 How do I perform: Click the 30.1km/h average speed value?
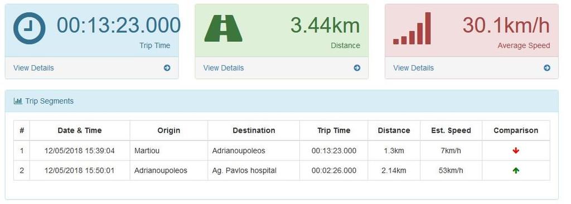tap(506, 25)
